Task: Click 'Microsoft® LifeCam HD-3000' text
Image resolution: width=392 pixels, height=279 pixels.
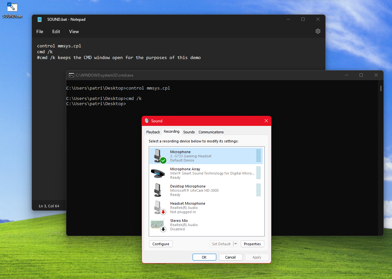Action: tap(195, 190)
